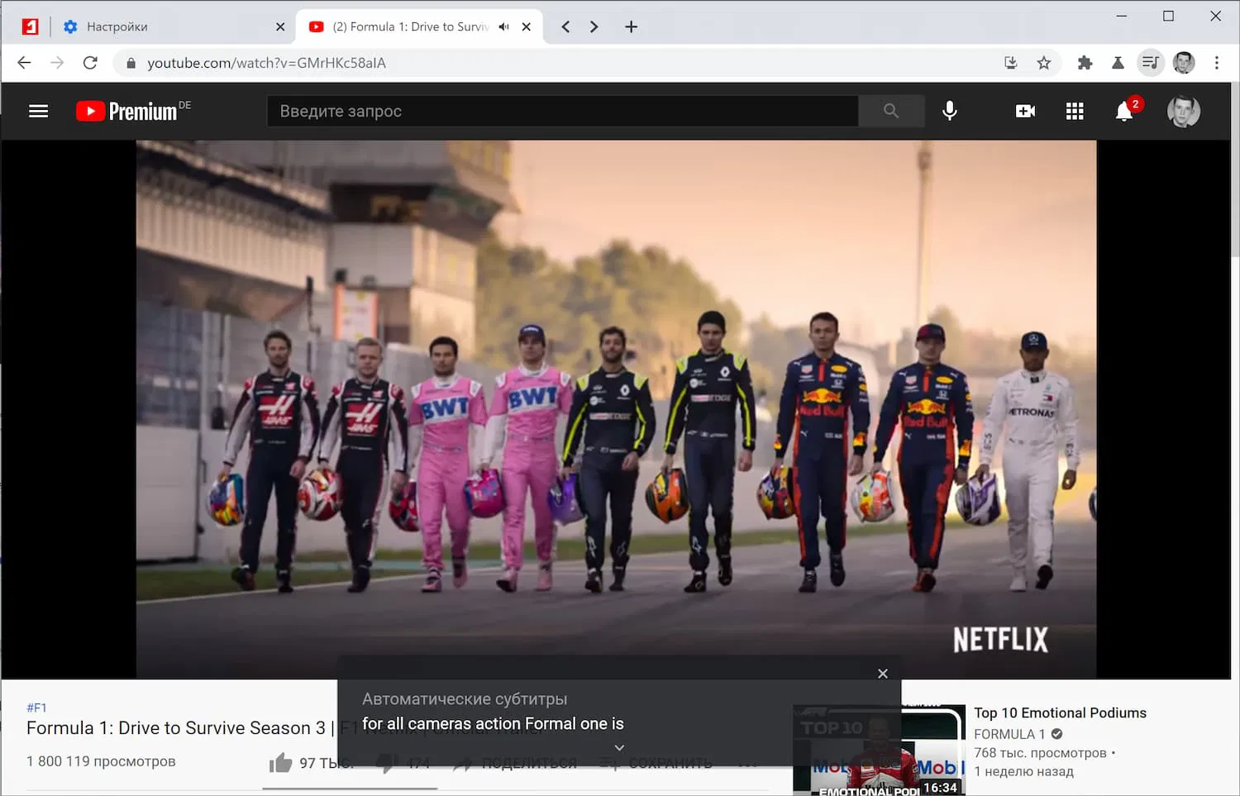View site info via the padlock icon
This screenshot has width=1240, height=796.
(131, 63)
